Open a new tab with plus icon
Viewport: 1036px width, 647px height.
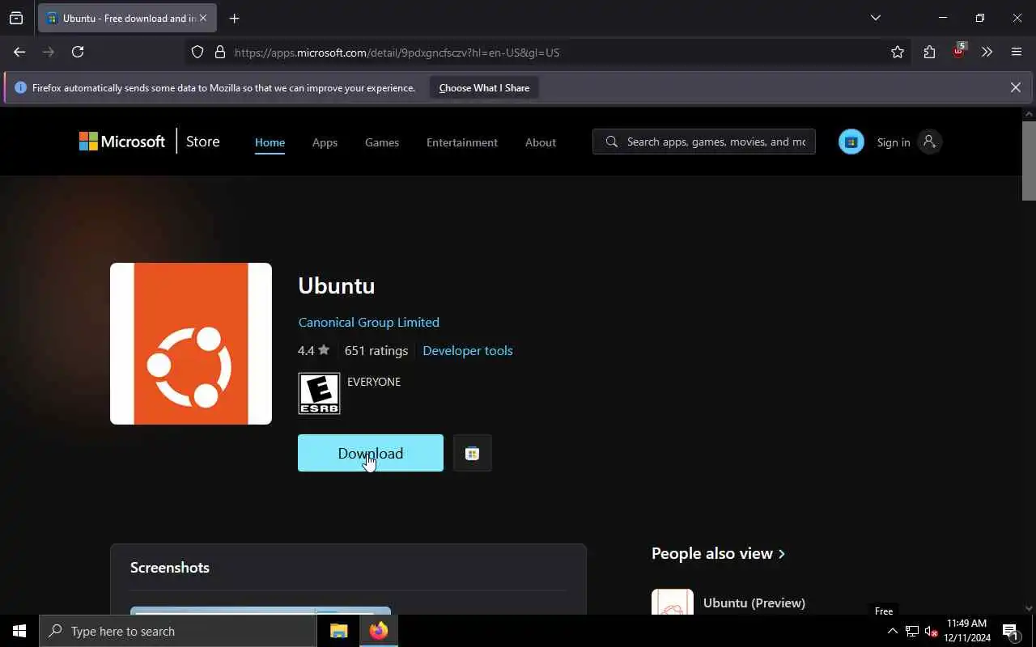click(234, 18)
